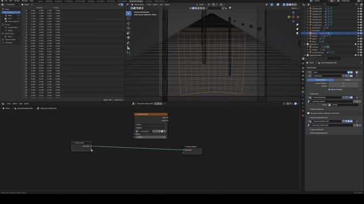364x204 pixels.
Task: Select the Catmull-Clark subdivision button
Action: pos(320,80)
